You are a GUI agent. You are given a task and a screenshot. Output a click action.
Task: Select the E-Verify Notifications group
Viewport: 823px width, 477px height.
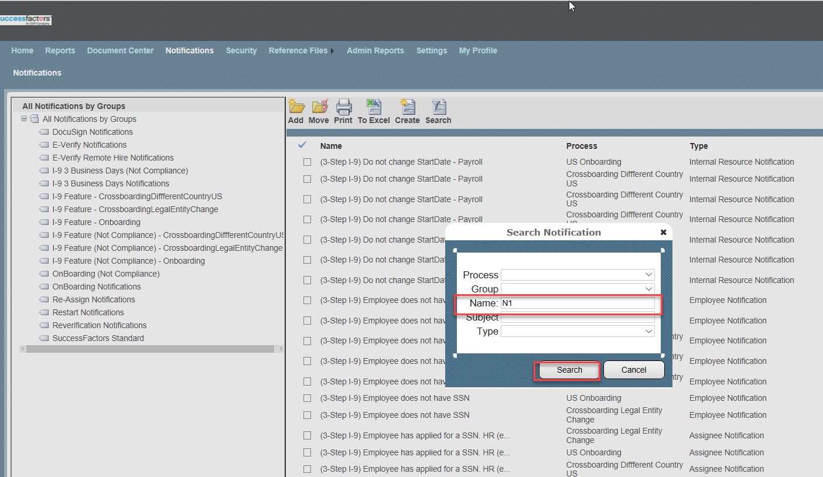pos(89,145)
